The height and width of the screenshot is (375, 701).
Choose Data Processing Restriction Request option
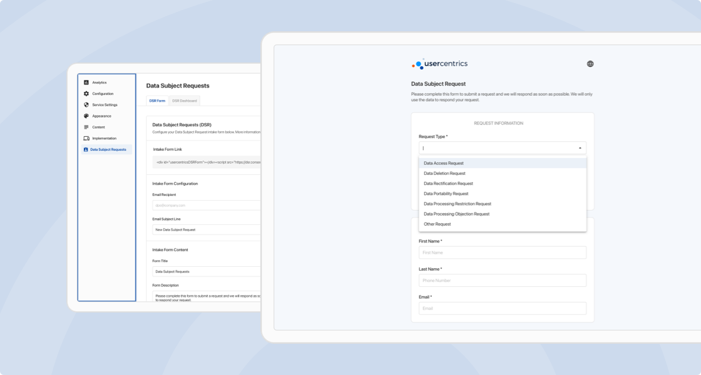click(x=503, y=204)
